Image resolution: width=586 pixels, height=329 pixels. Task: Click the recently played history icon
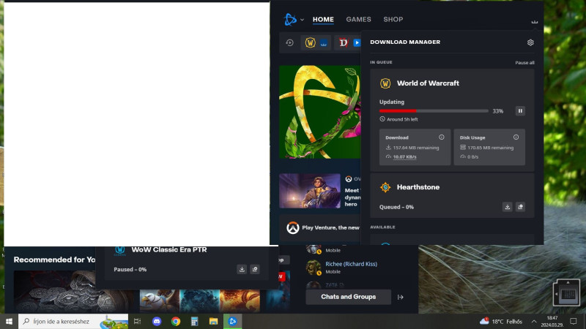[x=289, y=43]
